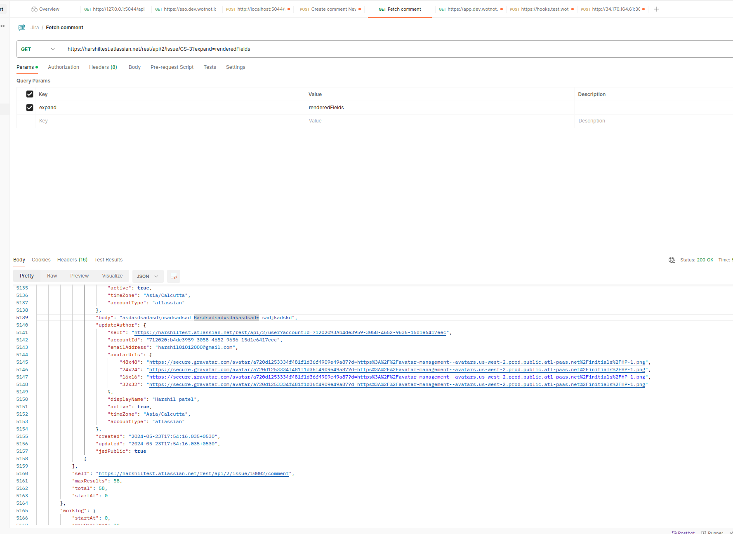733x534 pixels.
Task: Click the network globe icon near Status
Action: (x=672, y=260)
